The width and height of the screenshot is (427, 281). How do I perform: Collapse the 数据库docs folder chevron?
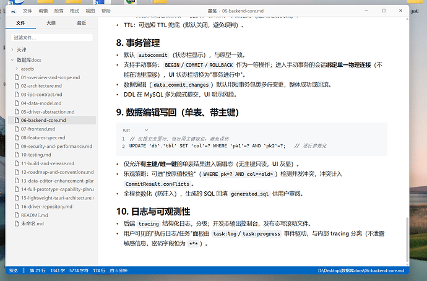12,60
